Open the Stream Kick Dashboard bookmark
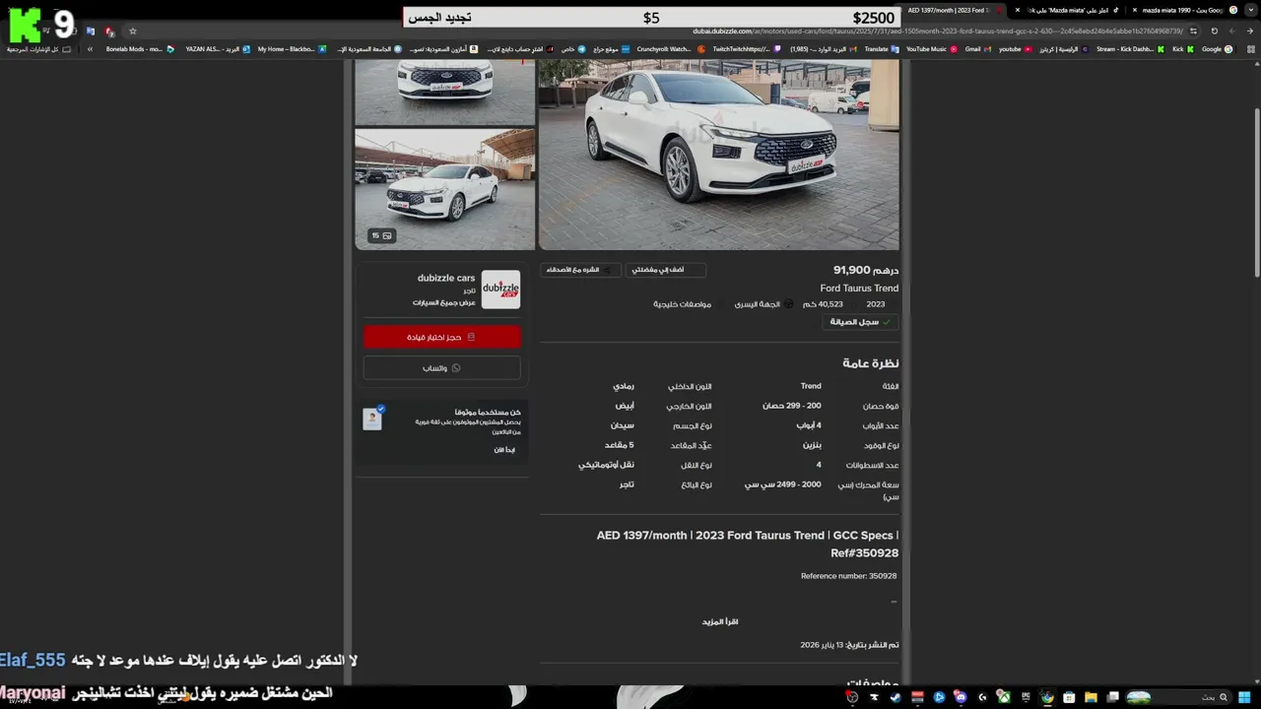The width and height of the screenshot is (1261, 709). [x=1130, y=49]
